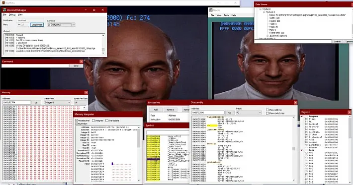Toggle the Hexadecimal checkbox in Memory Interpreter
This screenshot has width=353, height=185.
(77, 121)
